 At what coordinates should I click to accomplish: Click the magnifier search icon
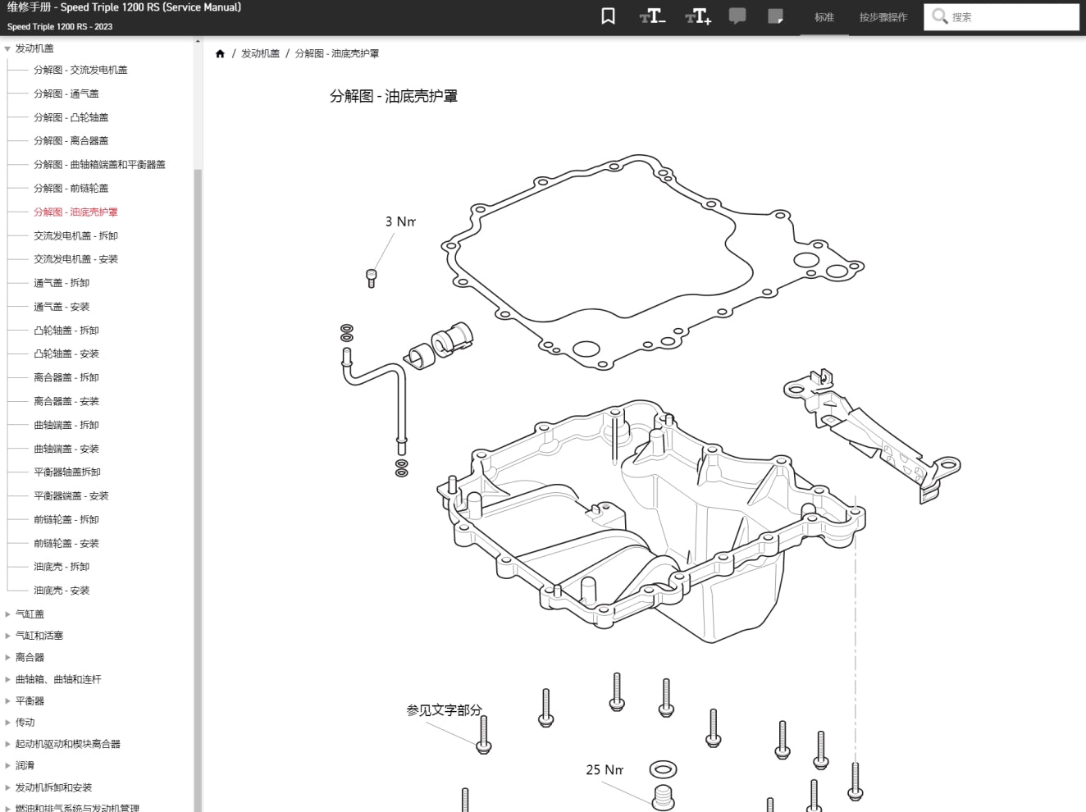point(940,16)
